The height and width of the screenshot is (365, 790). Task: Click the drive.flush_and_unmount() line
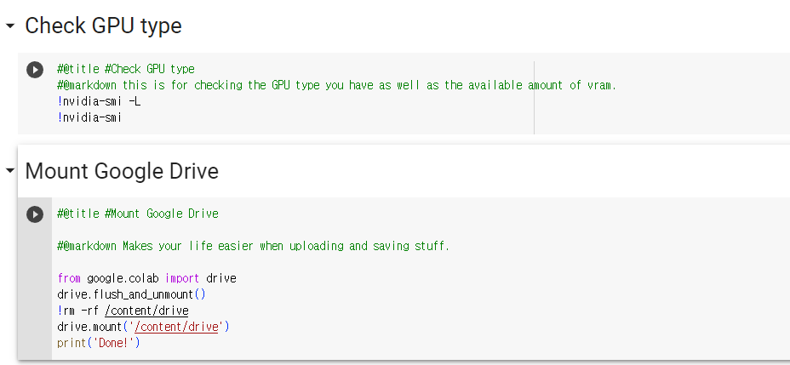[x=131, y=294]
